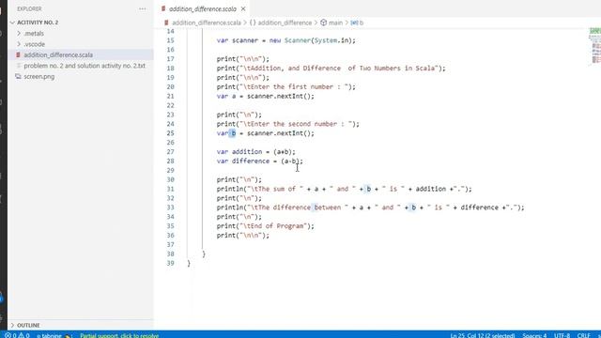Open errors and warnings count in status bar
Screen dimensions: 601x338
pyautogui.click(x=17, y=335)
